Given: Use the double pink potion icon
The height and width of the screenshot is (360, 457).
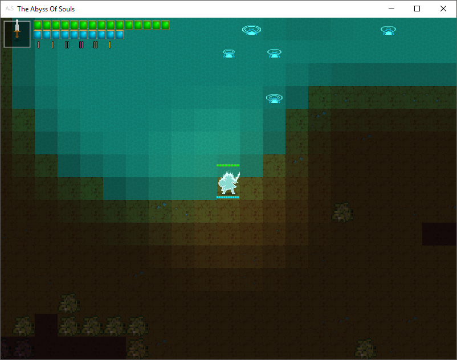Looking at the screenshot, I should pyautogui.click(x=81, y=44).
